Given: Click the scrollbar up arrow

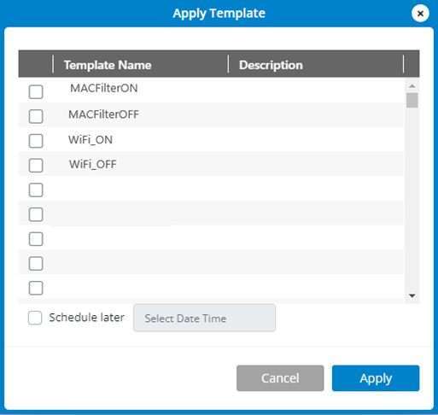Looking at the screenshot, I should click(412, 85).
